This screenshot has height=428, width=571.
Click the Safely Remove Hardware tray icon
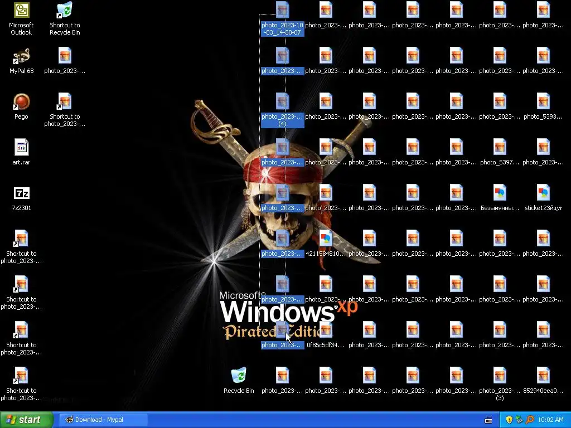point(519,420)
